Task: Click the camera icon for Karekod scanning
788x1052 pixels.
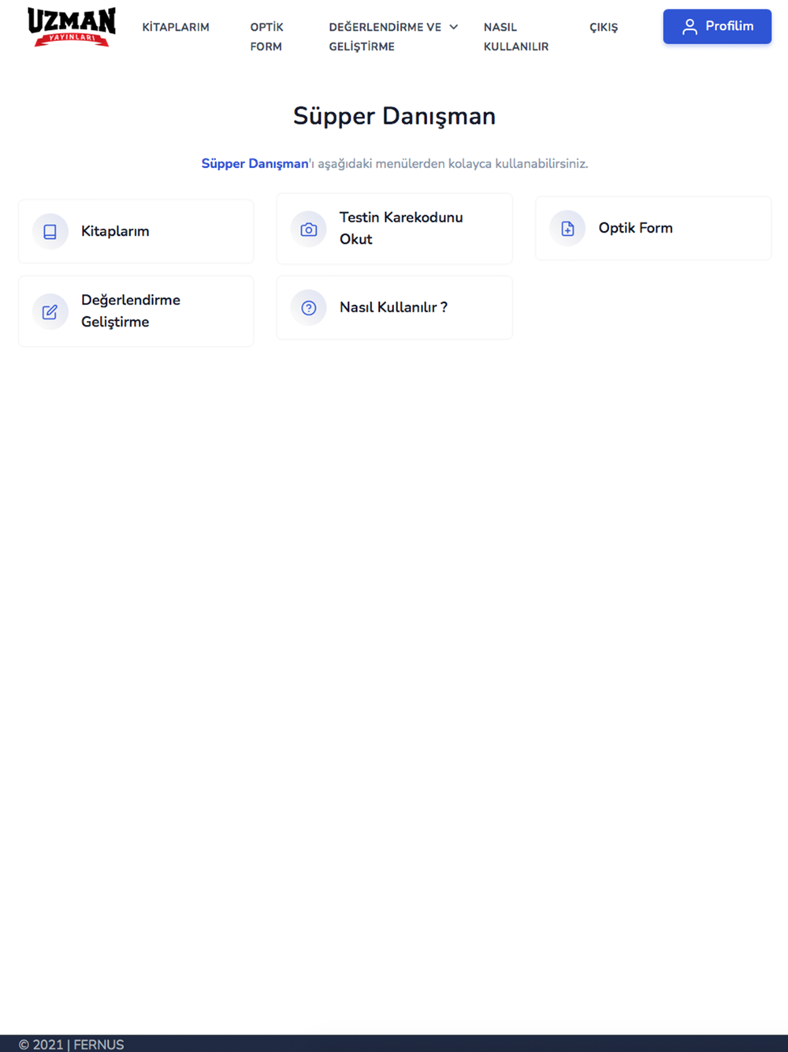Action: [x=309, y=229]
